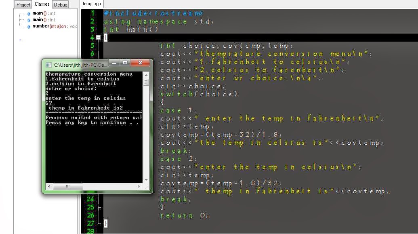Collapse the main() code block via fold marker
The height and width of the screenshot is (234, 418).
pos(98,38)
